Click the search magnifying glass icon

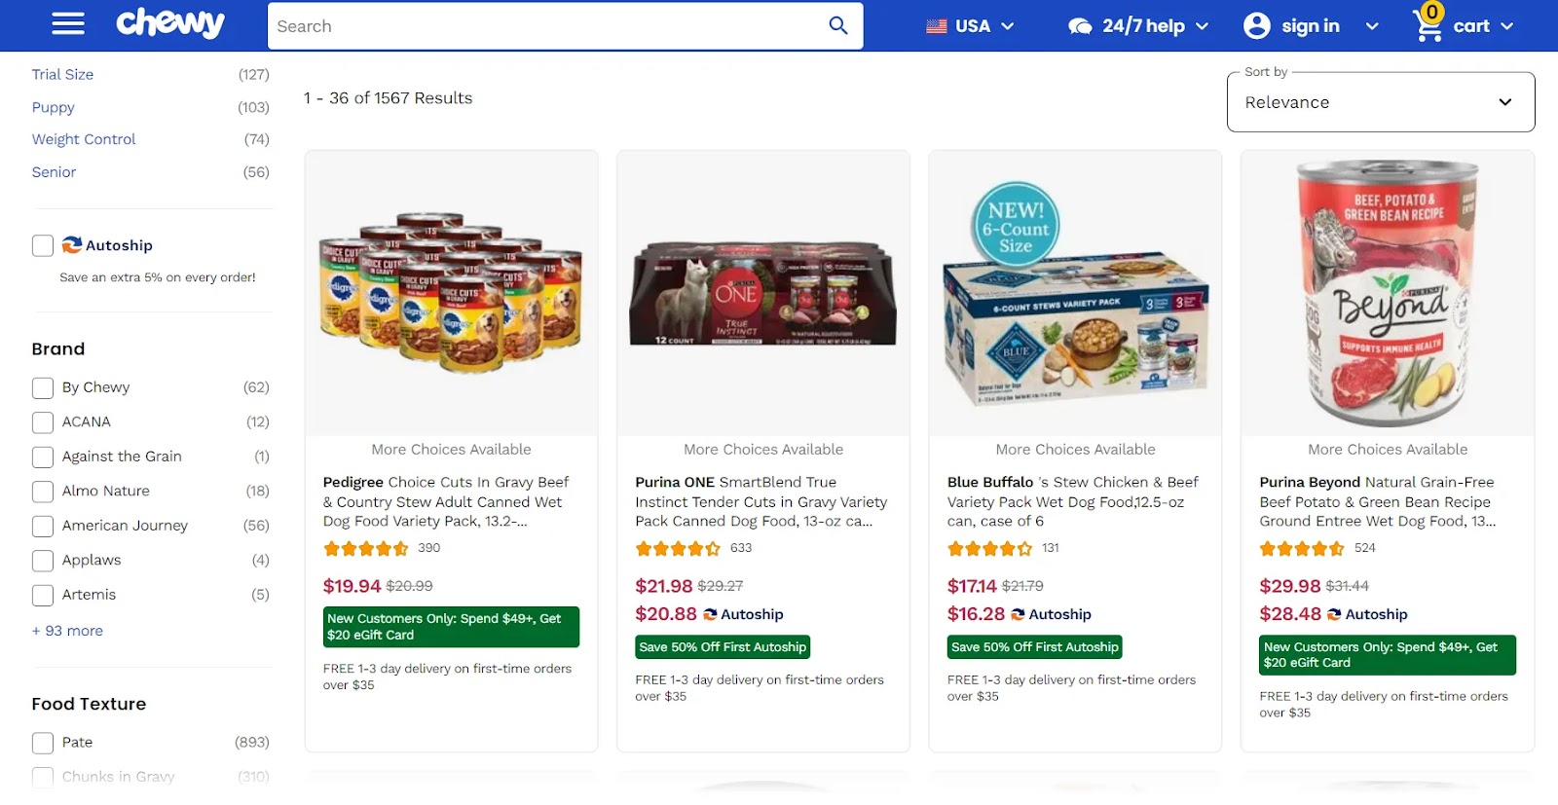click(x=837, y=25)
